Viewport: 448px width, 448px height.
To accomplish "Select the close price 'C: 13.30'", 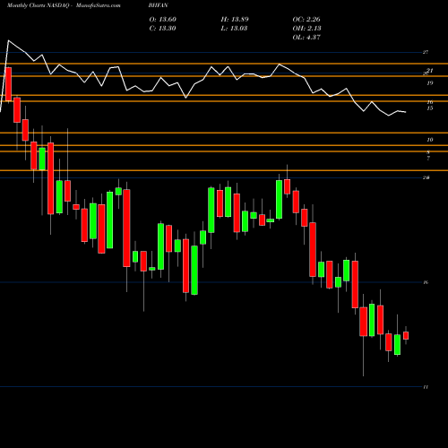I will pyautogui.click(x=162, y=29).
